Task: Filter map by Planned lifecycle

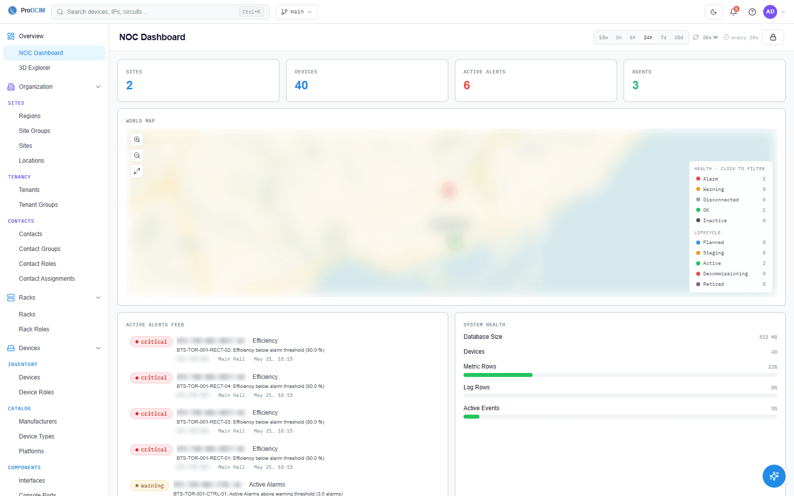Action: point(731,243)
